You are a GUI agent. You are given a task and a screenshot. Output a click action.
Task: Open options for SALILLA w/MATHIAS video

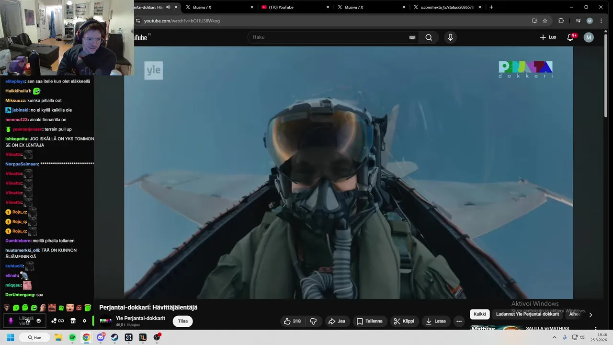596,329
